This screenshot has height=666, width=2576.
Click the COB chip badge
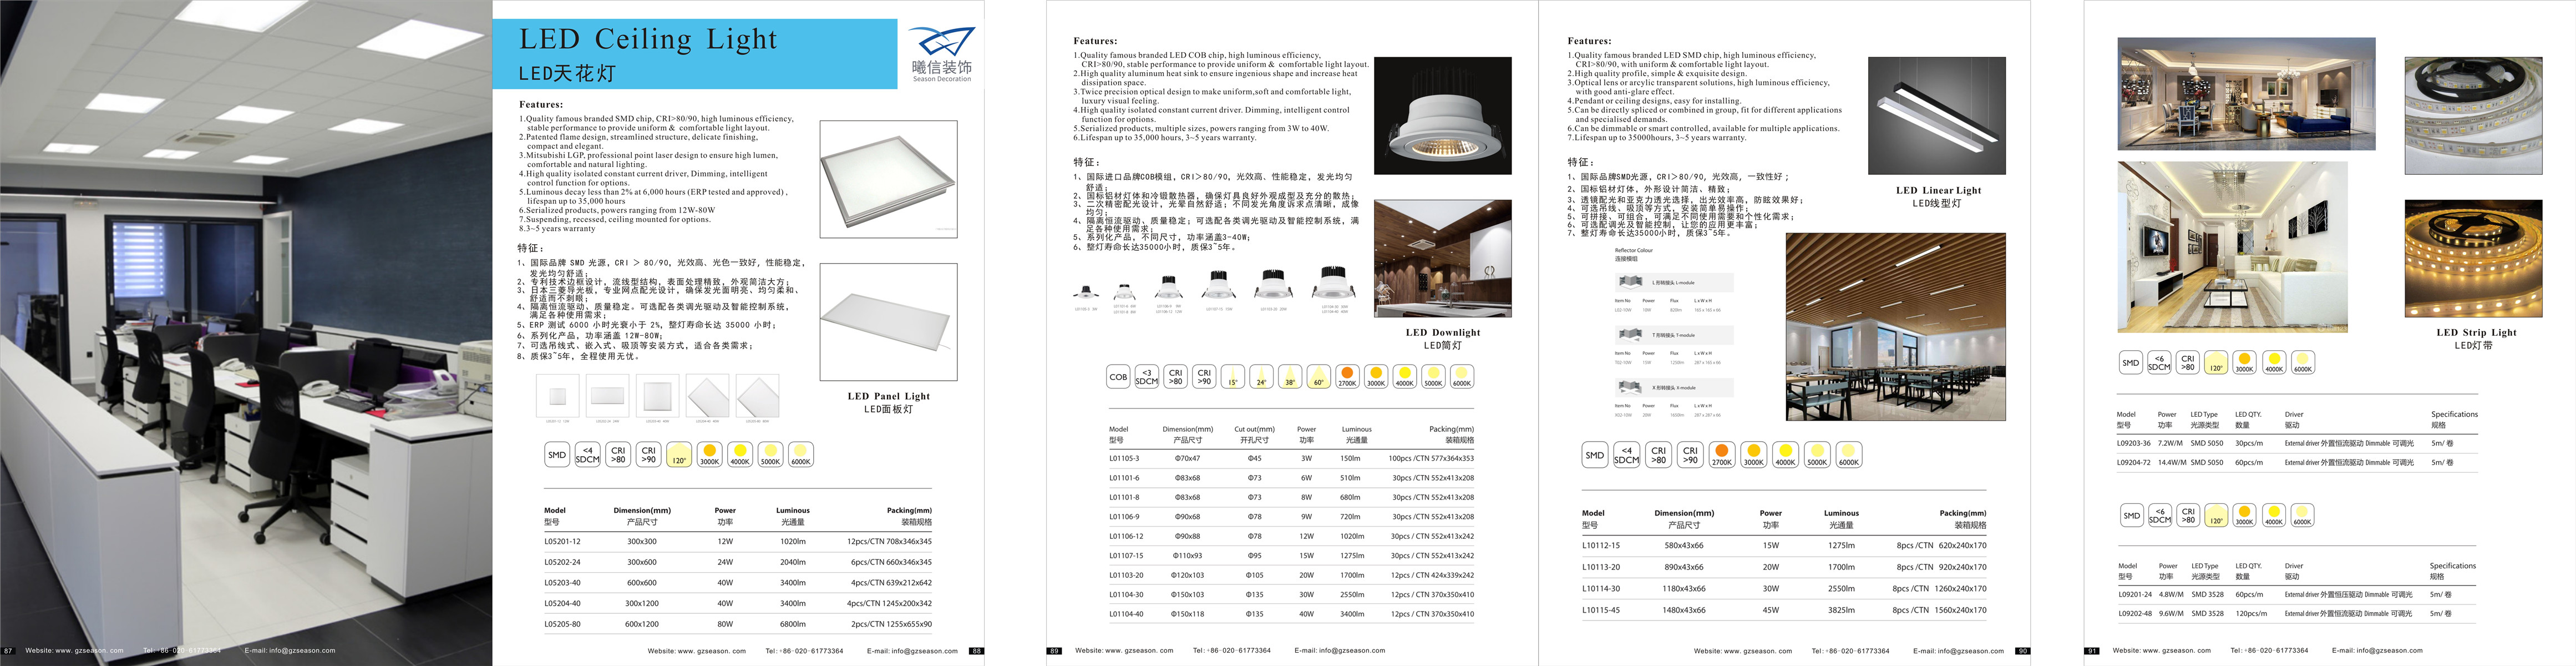(x=1118, y=377)
